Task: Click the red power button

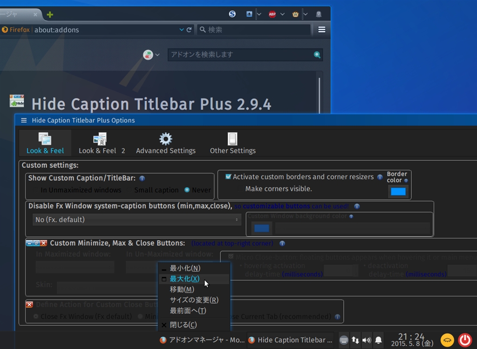Action: [465, 340]
